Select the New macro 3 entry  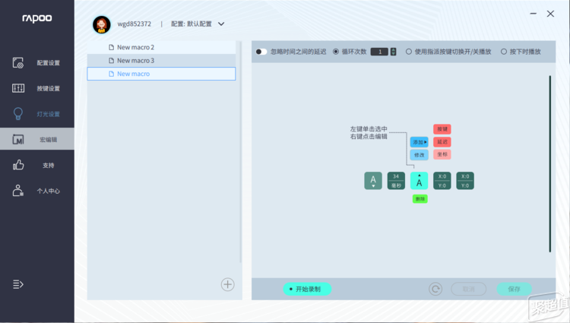[x=161, y=61]
